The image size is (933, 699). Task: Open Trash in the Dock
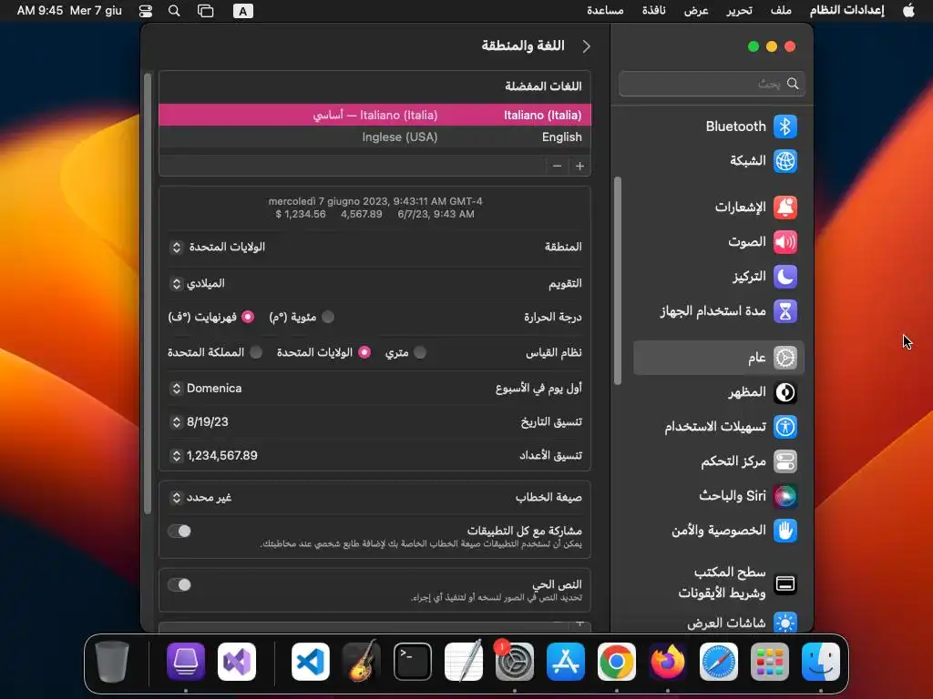(112, 662)
